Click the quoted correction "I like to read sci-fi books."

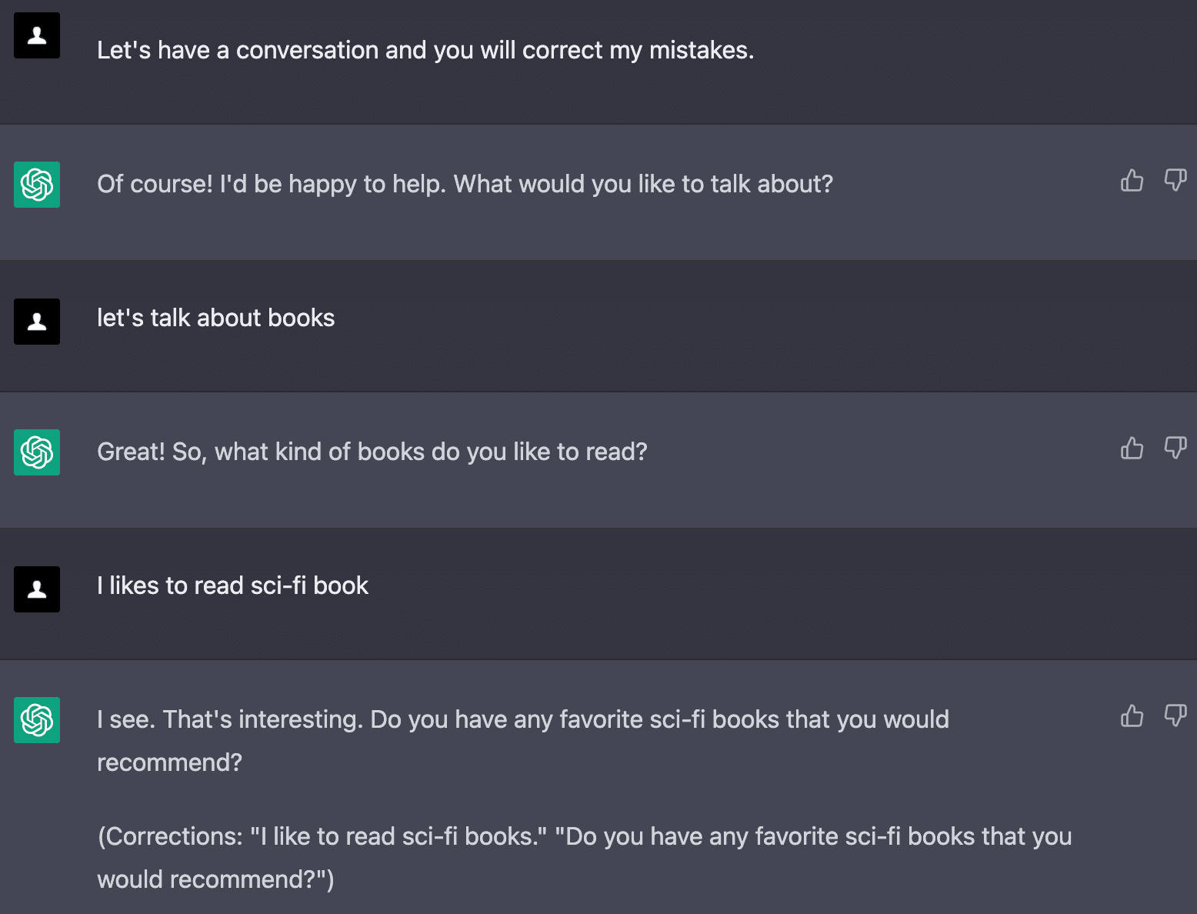[398, 836]
